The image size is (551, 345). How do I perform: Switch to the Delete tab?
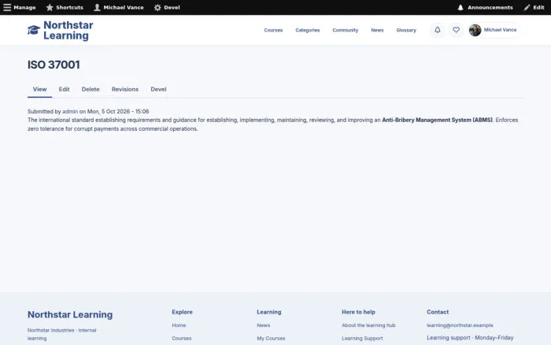click(91, 89)
